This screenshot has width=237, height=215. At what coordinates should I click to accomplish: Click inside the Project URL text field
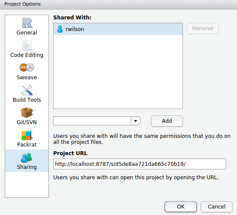coord(140,164)
